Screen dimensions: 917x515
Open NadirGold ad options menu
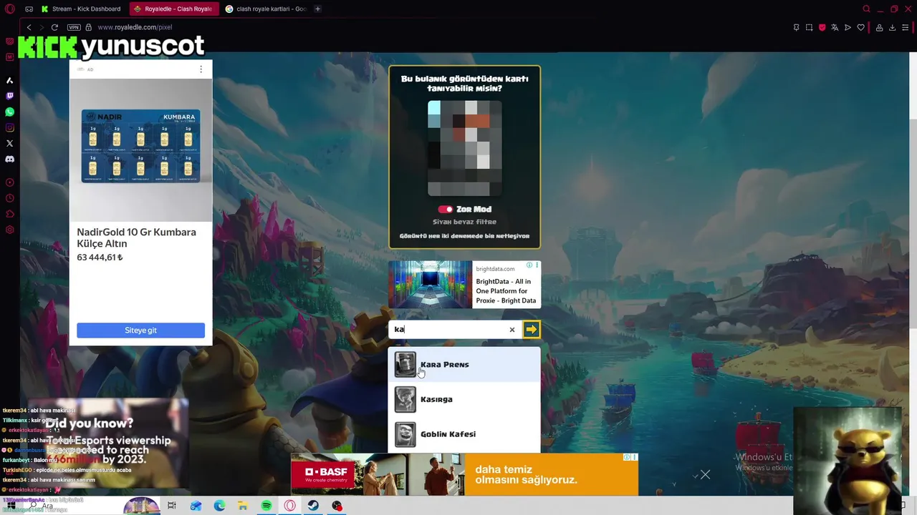click(201, 69)
